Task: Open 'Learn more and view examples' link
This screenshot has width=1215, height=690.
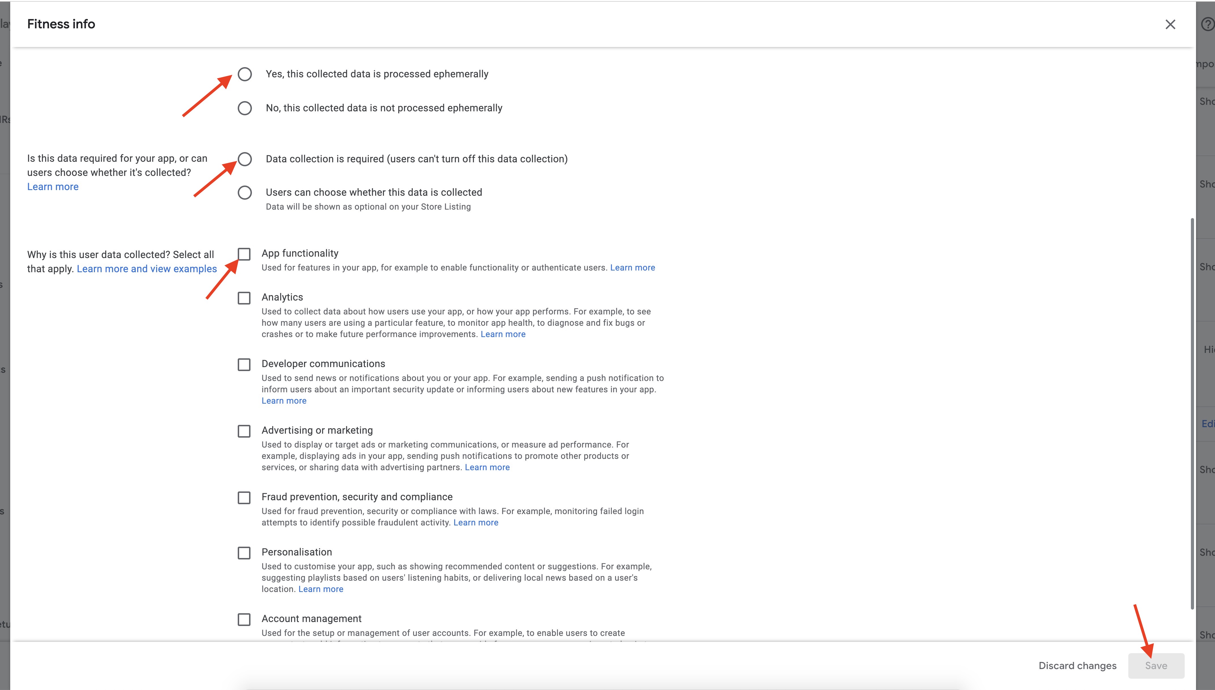Action: [146, 269]
